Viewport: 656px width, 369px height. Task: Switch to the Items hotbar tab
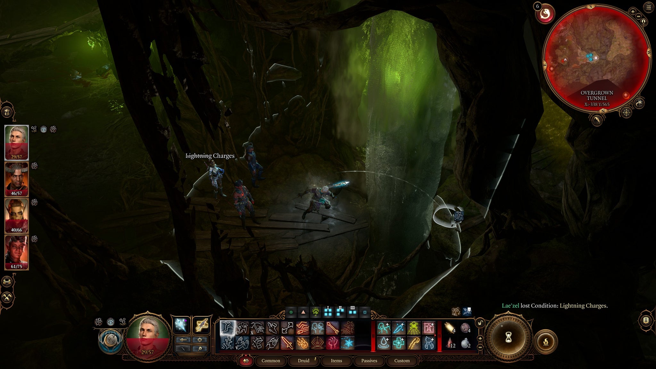(336, 361)
